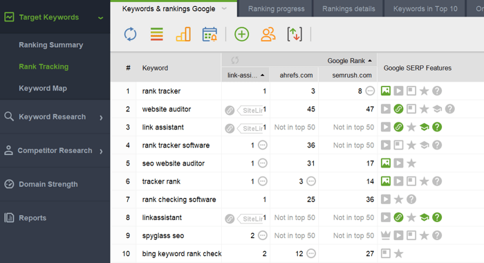Screen dimensions: 484x263
Task: Expand the Keyword Research section arrow
Action: (101, 118)
